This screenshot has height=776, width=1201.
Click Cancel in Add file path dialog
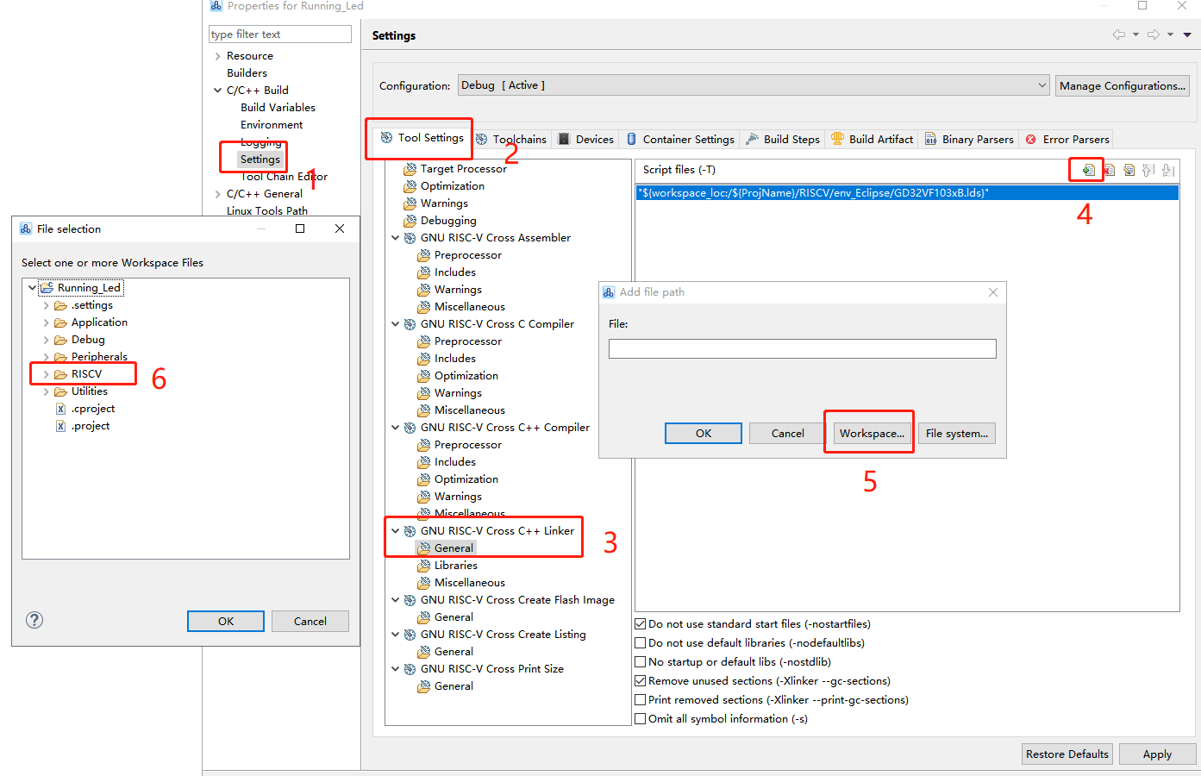tap(788, 433)
